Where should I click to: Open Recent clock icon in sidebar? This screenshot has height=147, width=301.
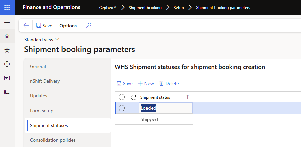point(7,64)
